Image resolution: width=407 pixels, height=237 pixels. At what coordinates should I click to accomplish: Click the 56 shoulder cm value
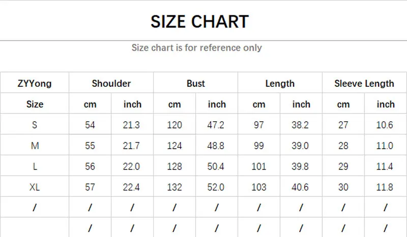[90, 166]
